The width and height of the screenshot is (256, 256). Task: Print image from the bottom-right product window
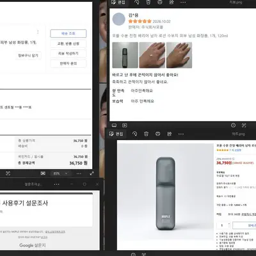point(157,134)
